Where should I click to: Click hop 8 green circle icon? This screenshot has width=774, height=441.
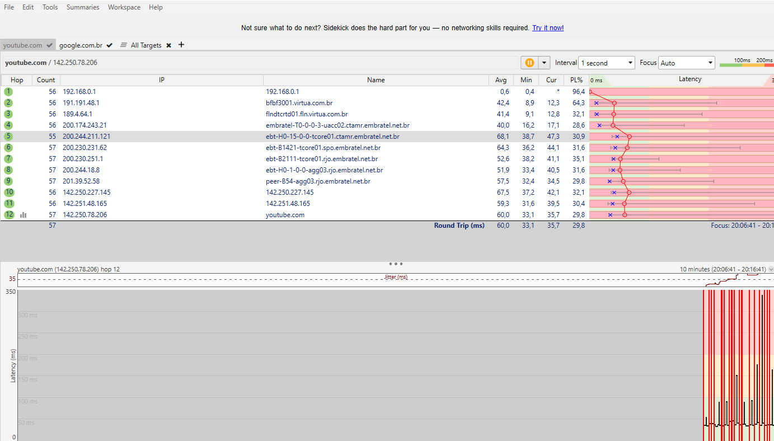(8, 170)
